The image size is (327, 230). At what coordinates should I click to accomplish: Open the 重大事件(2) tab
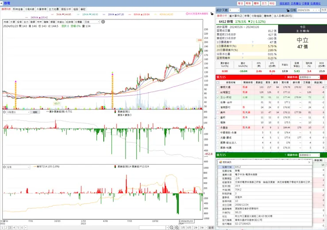(x=236, y=16)
